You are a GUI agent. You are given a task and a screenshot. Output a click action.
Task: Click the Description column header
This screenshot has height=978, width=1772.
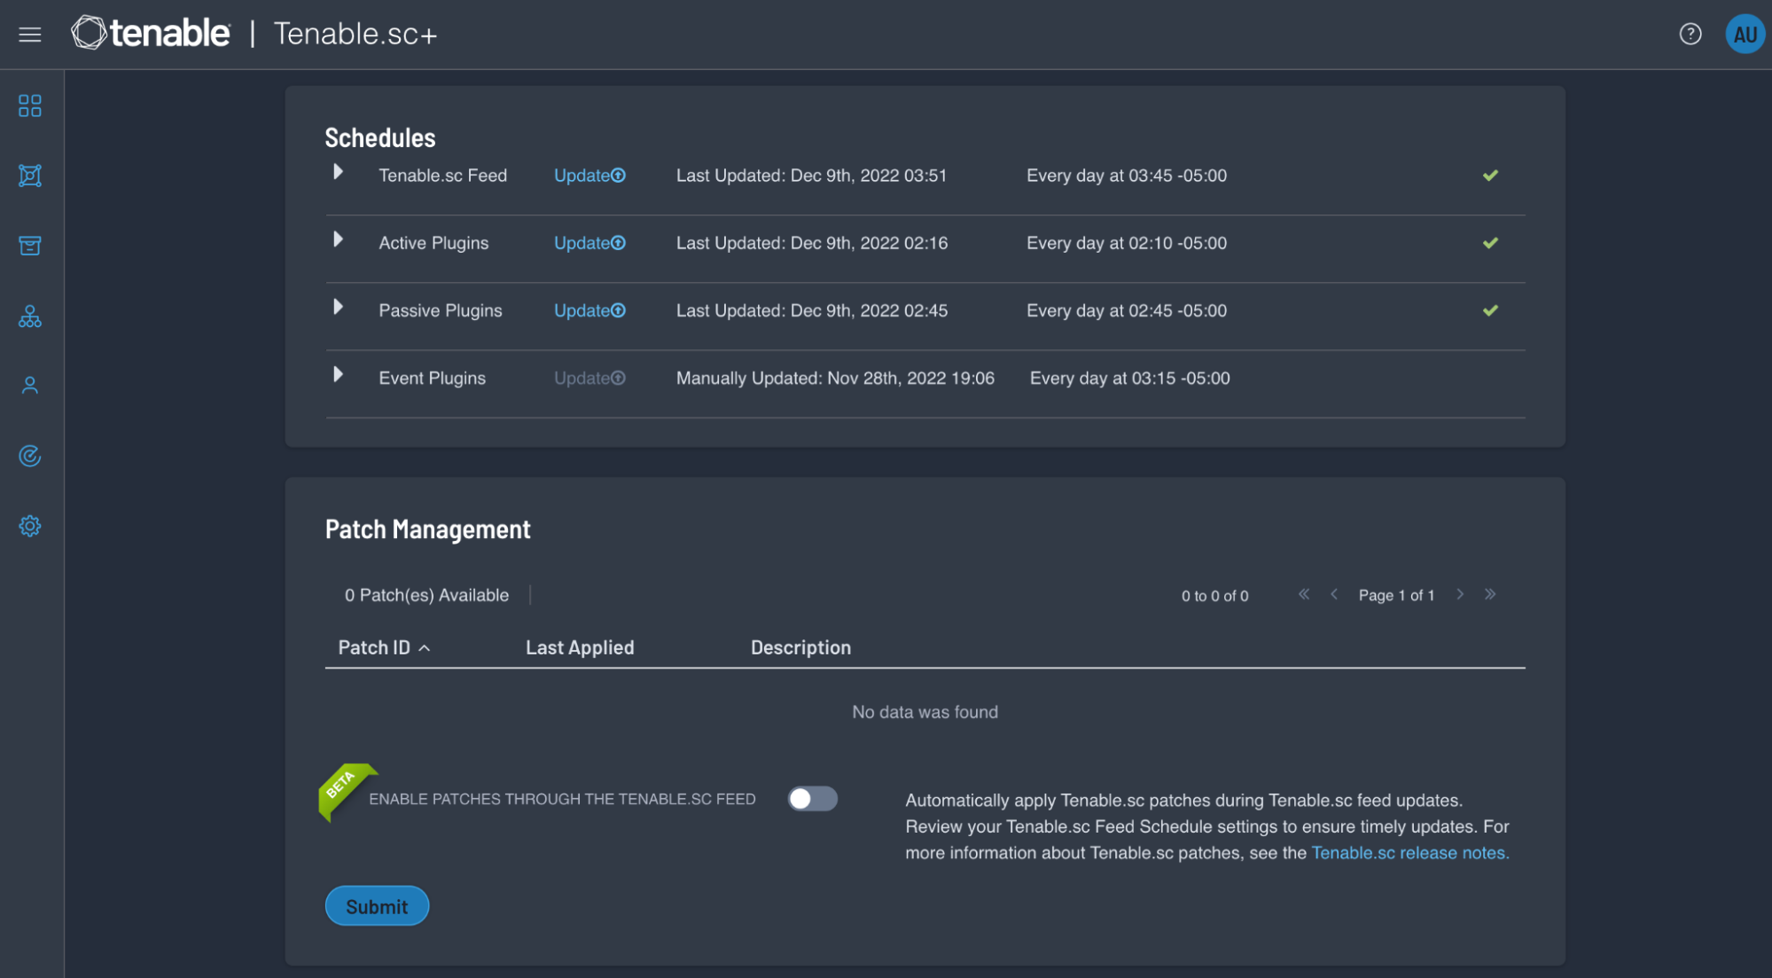pos(800,648)
